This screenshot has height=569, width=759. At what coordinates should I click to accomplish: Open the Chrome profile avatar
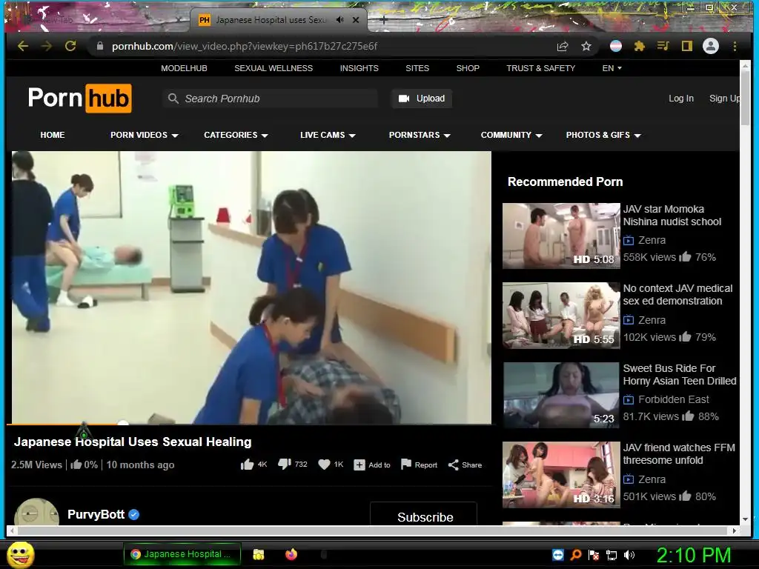(x=711, y=46)
